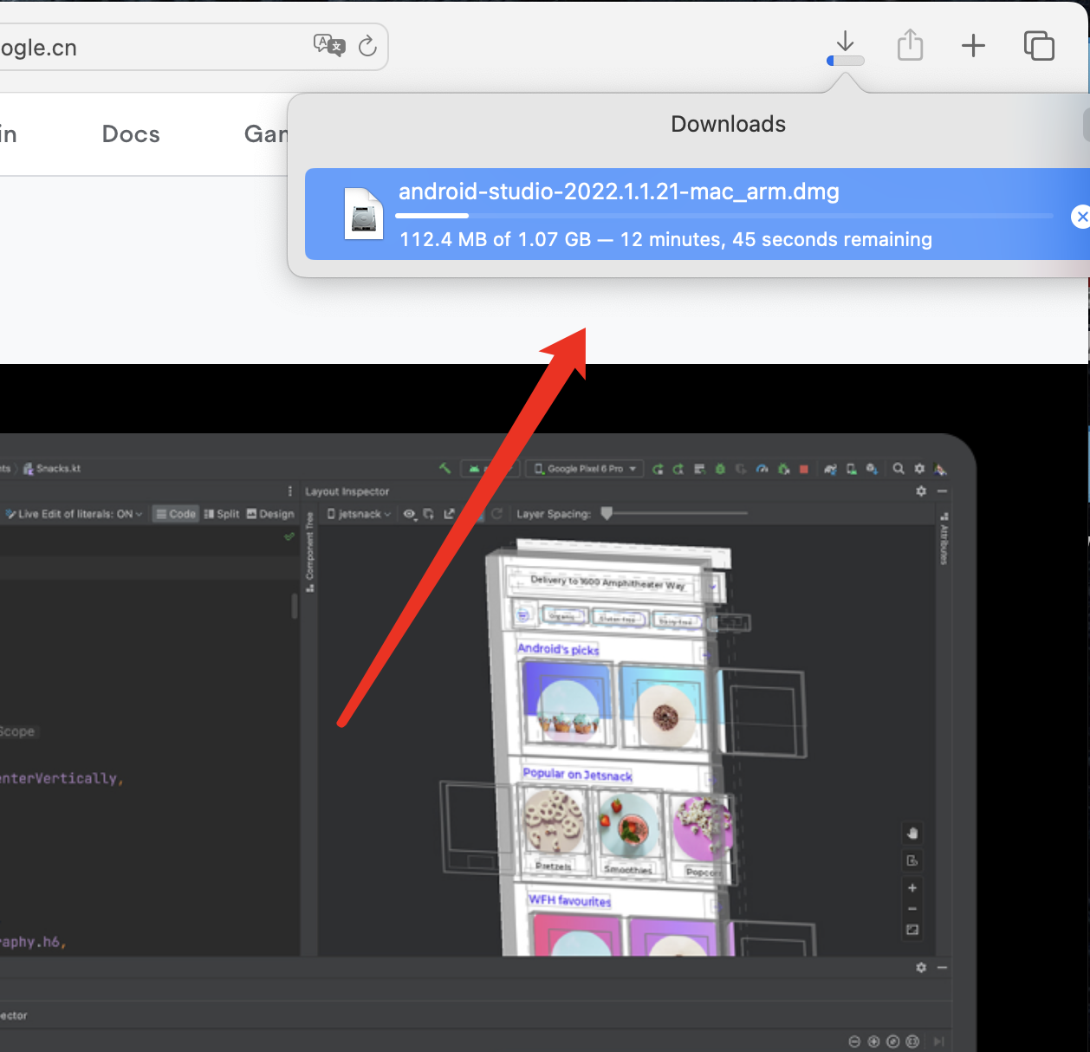Click the search magnifier in Android Studio toolbar
1090x1052 pixels.
point(899,469)
